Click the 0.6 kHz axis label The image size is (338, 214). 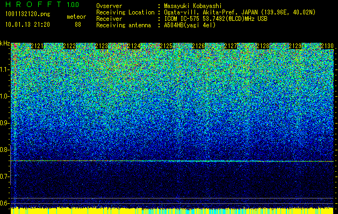click(4, 203)
